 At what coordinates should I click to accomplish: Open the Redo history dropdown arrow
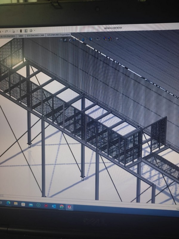click(x=10, y=31)
